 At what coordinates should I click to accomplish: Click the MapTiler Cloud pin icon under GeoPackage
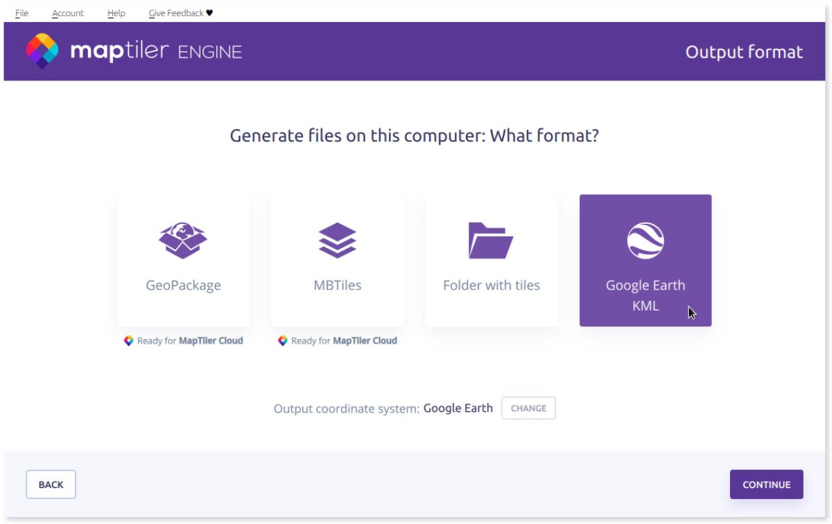[128, 341]
